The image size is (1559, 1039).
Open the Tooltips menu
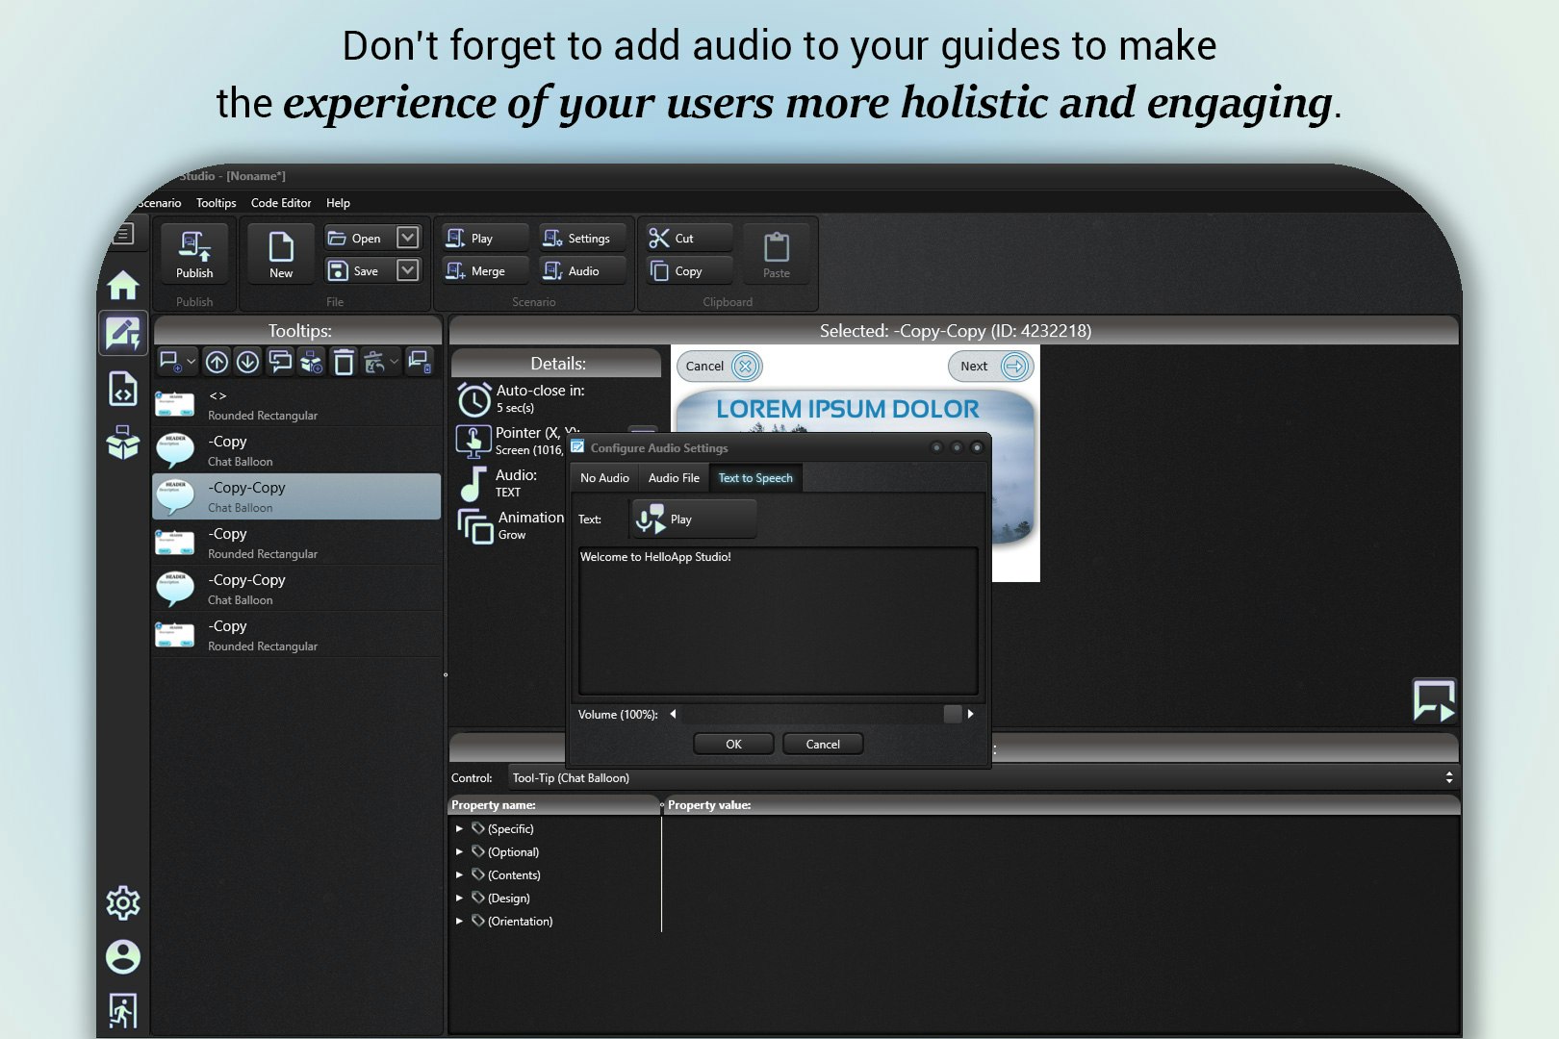pos(216,203)
